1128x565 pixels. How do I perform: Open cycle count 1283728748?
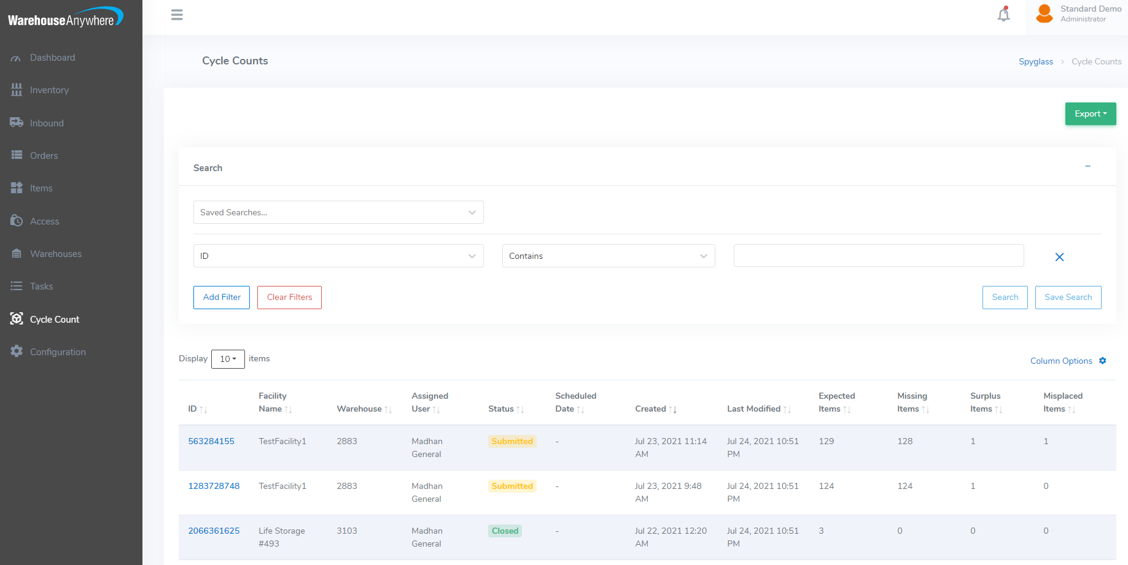[x=214, y=486]
